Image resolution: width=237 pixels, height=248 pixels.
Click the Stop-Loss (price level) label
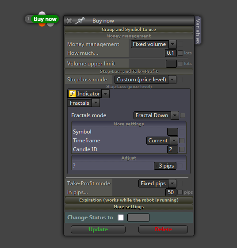tap(129, 87)
